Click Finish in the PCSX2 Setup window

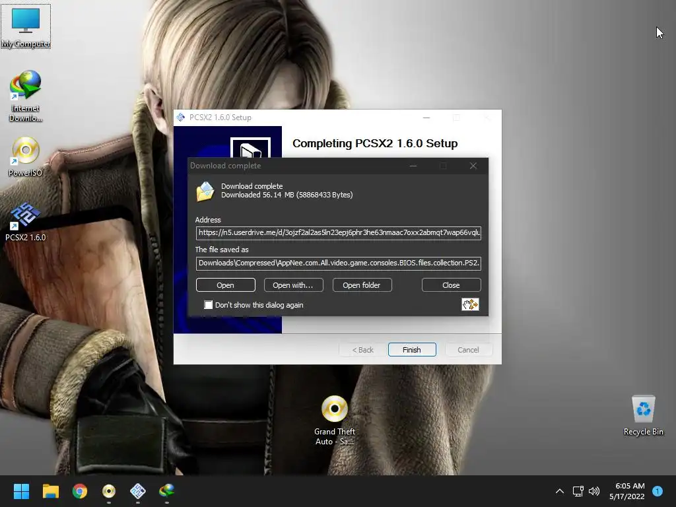412,350
